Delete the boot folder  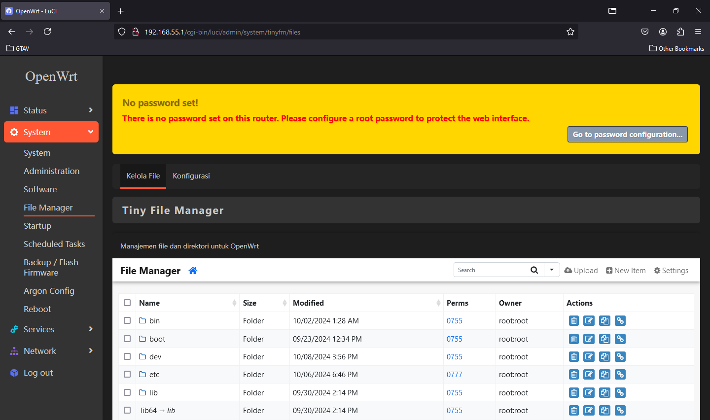574,339
